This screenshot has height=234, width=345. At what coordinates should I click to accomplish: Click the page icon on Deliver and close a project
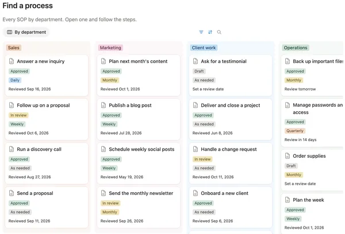click(195, 106)
